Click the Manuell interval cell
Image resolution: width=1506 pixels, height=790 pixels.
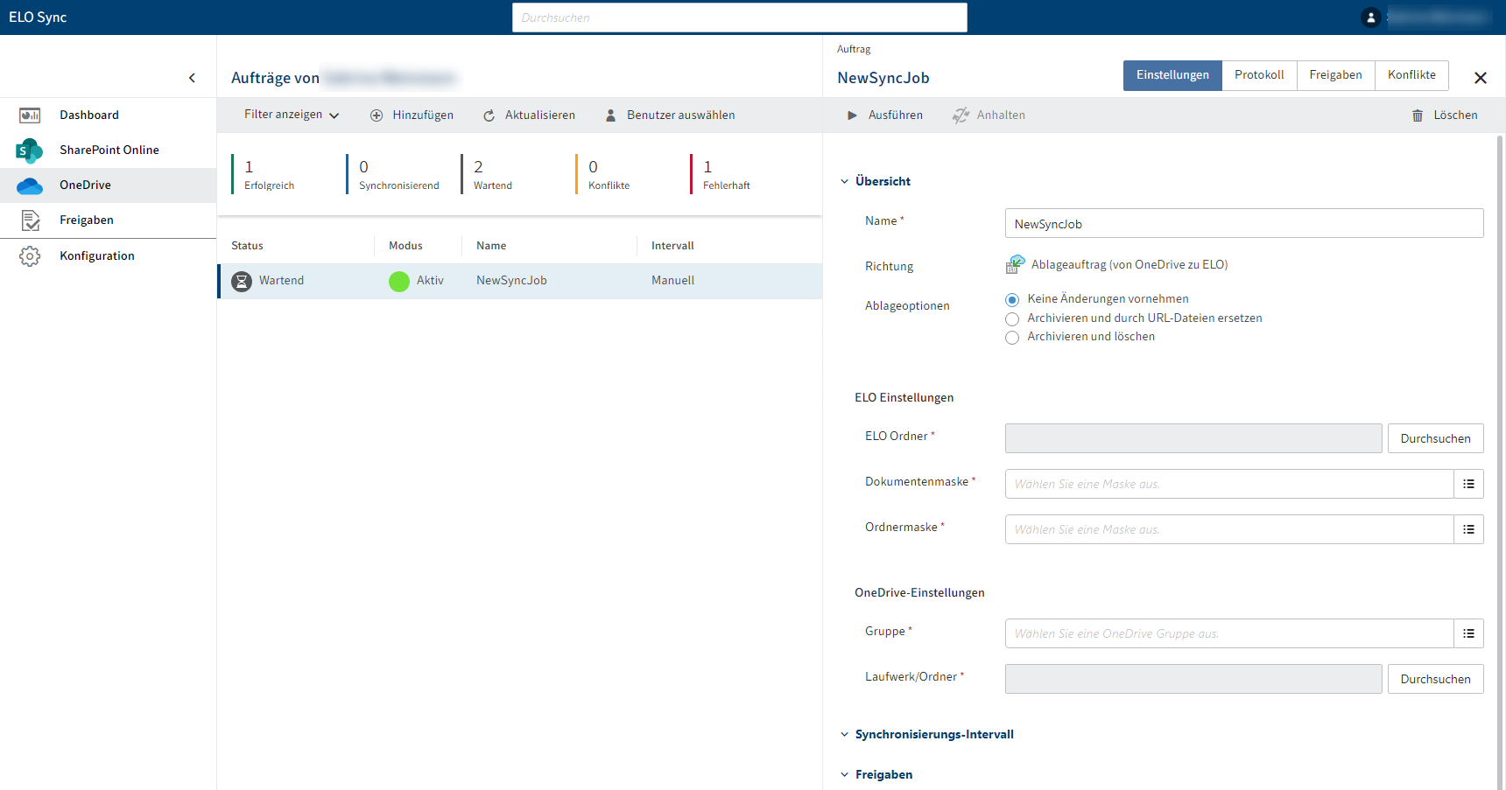(x=672, y=281)
